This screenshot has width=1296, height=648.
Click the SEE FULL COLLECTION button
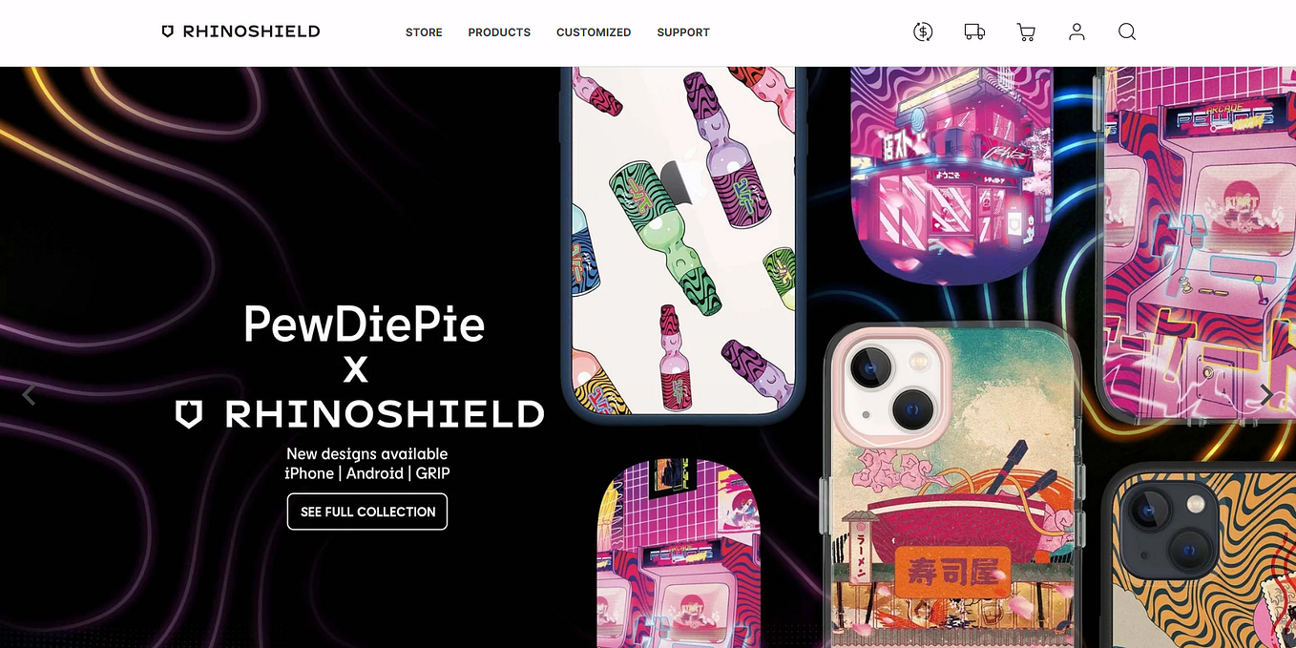coord(367,512)
